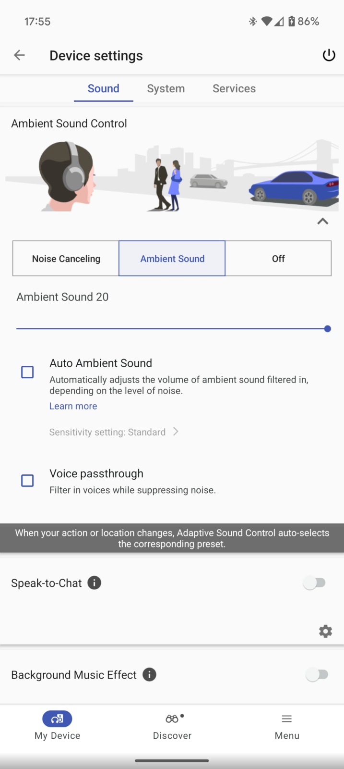
Task: Switch to the System tab
Action: [166, 88]
